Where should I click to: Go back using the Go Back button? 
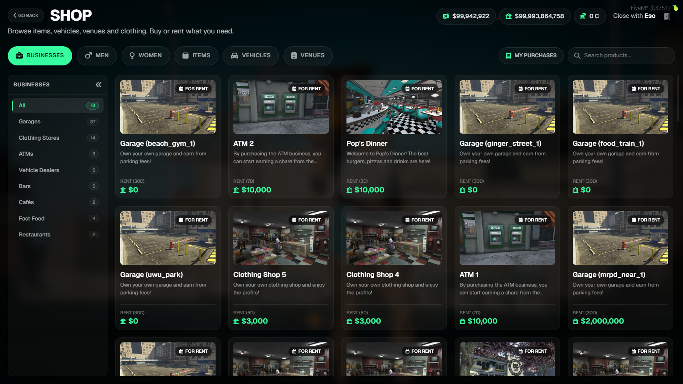(26, 16)
